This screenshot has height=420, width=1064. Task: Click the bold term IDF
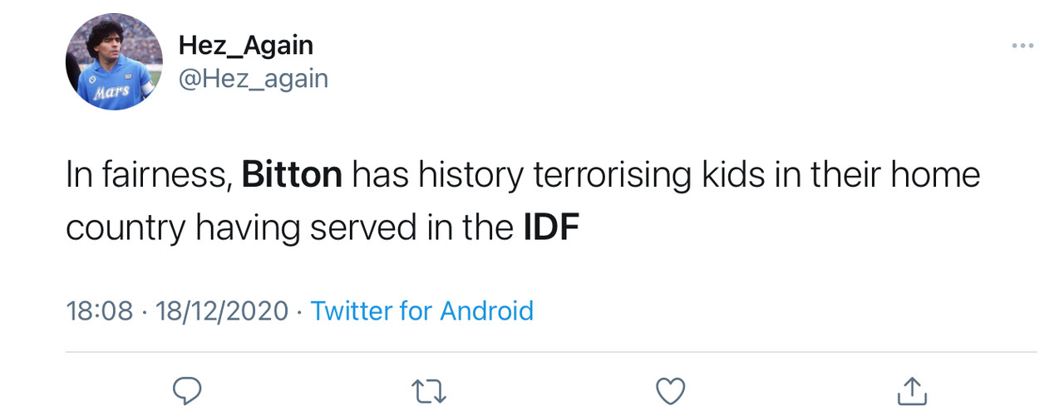pyautogui.click(x=550, y=228)
